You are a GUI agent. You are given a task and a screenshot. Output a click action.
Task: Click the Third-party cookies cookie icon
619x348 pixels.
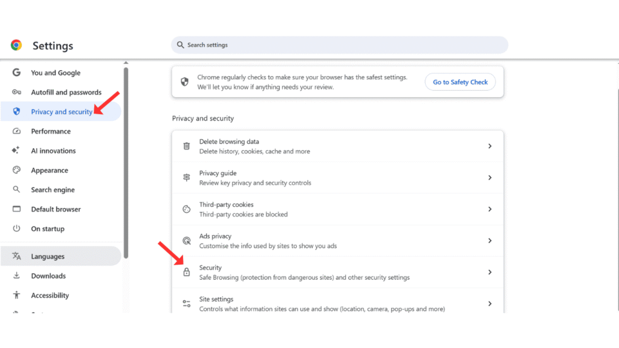pos(187,208)
